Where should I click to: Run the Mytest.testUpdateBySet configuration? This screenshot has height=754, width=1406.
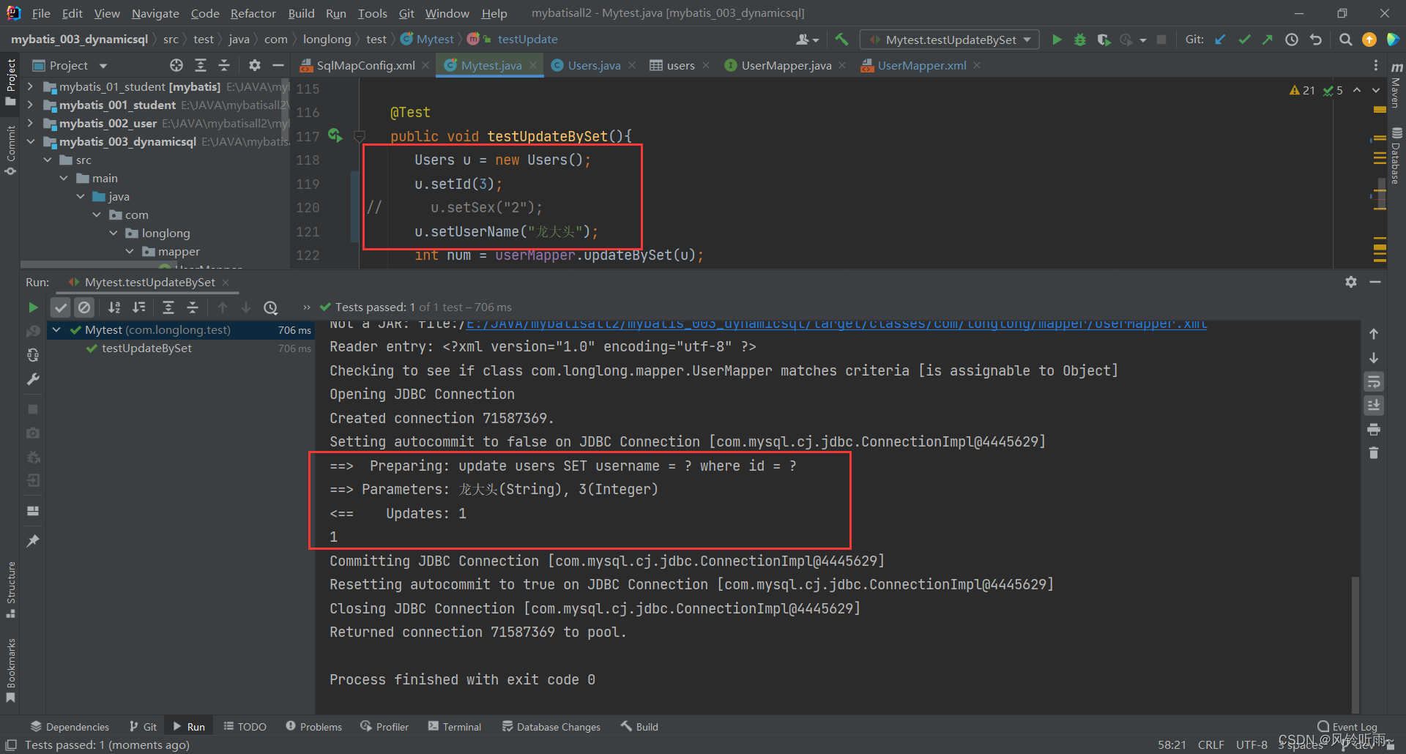point(1056,40)
